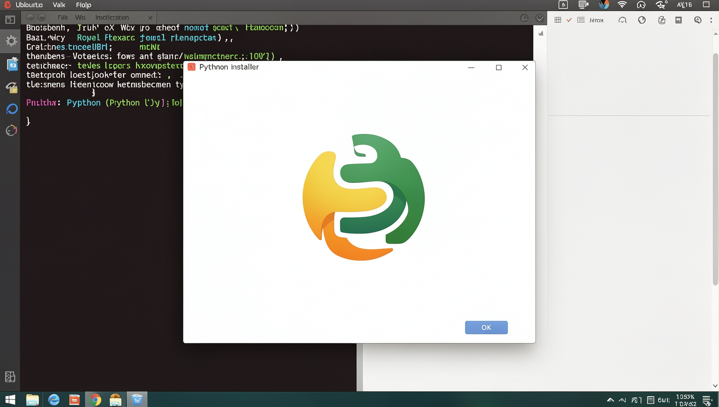719x407 pixels.
Task: Click the display tray icon next to the network tray icon
Action: pyautogui.click(x=636, y=400)
